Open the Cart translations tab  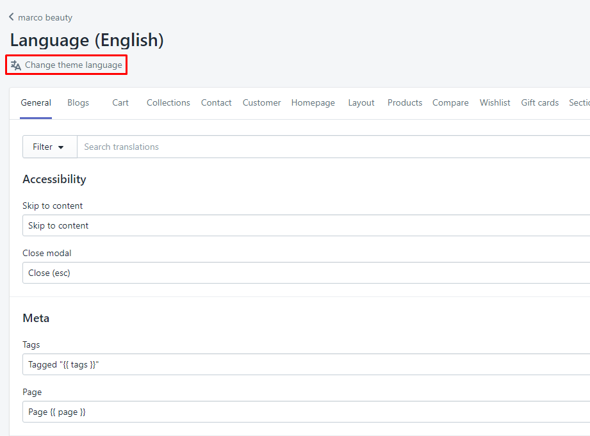tap(120, 102)
